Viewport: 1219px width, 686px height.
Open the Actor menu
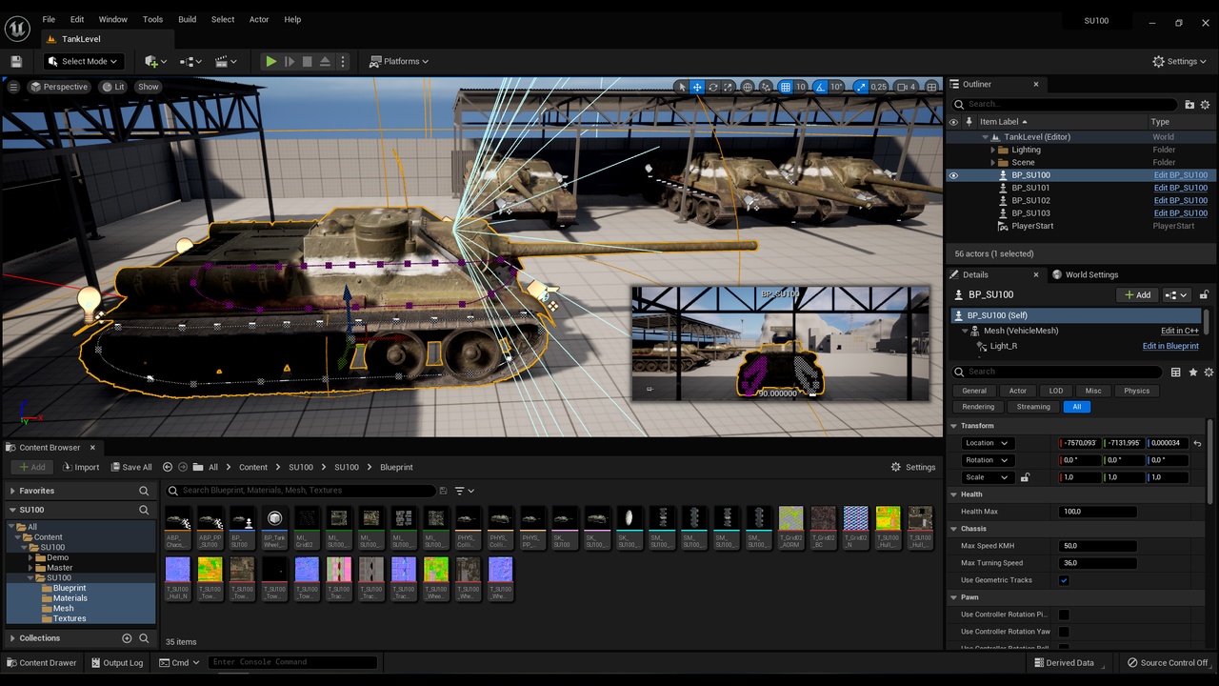point(259,19)
